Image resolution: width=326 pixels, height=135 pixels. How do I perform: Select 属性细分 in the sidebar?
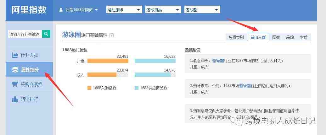(x=29, y=70)
